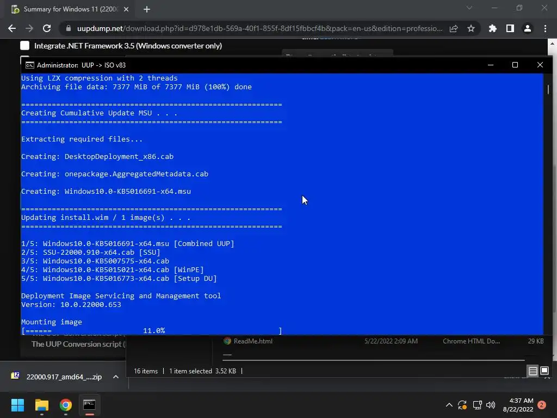Bookmark this page with the star icon

pos(471,28)
